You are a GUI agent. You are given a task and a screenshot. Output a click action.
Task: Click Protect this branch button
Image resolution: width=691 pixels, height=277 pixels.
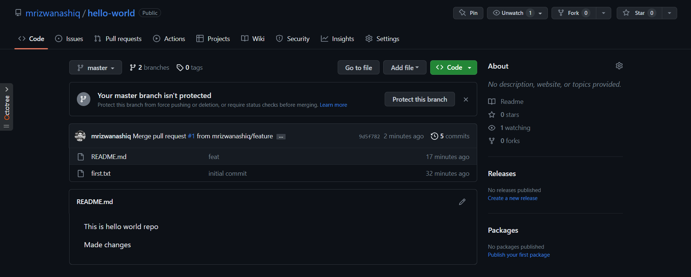pyautogui.click(x=420, y=99)
